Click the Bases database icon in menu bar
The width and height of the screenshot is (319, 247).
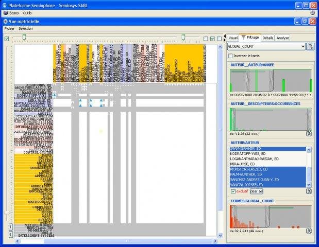[x=5, y=12]
